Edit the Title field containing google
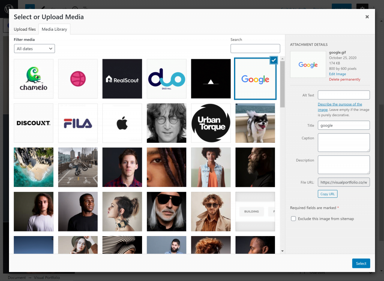This screenshot has width=384, height=281. pos(344,125)
